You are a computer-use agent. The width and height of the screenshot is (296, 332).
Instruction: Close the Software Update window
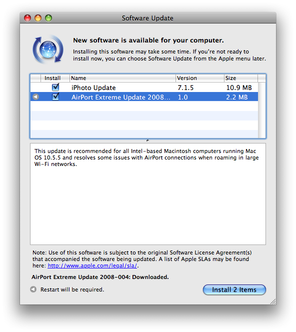27,18
